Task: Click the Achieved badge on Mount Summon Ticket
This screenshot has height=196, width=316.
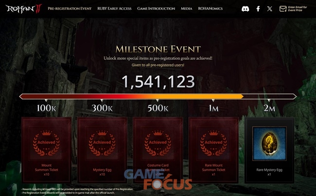Action: [46, 143]
